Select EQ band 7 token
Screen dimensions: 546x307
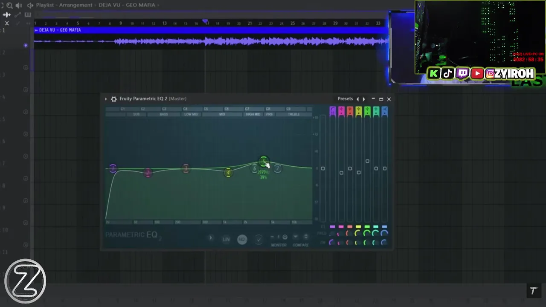[x=277, y=169]
